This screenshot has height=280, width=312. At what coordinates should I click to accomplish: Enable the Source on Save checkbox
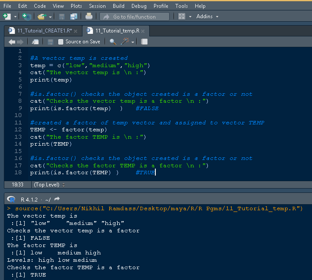[61, 42]
